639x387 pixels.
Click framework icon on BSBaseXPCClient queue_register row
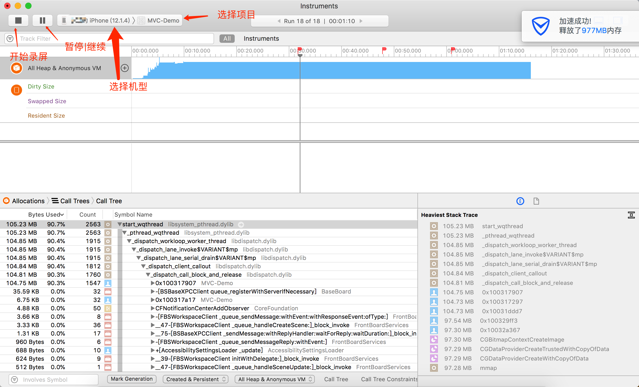108,292
